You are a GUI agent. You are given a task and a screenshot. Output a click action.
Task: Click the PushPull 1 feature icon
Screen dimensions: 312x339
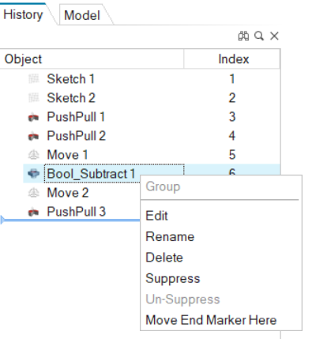click(33, 117)
